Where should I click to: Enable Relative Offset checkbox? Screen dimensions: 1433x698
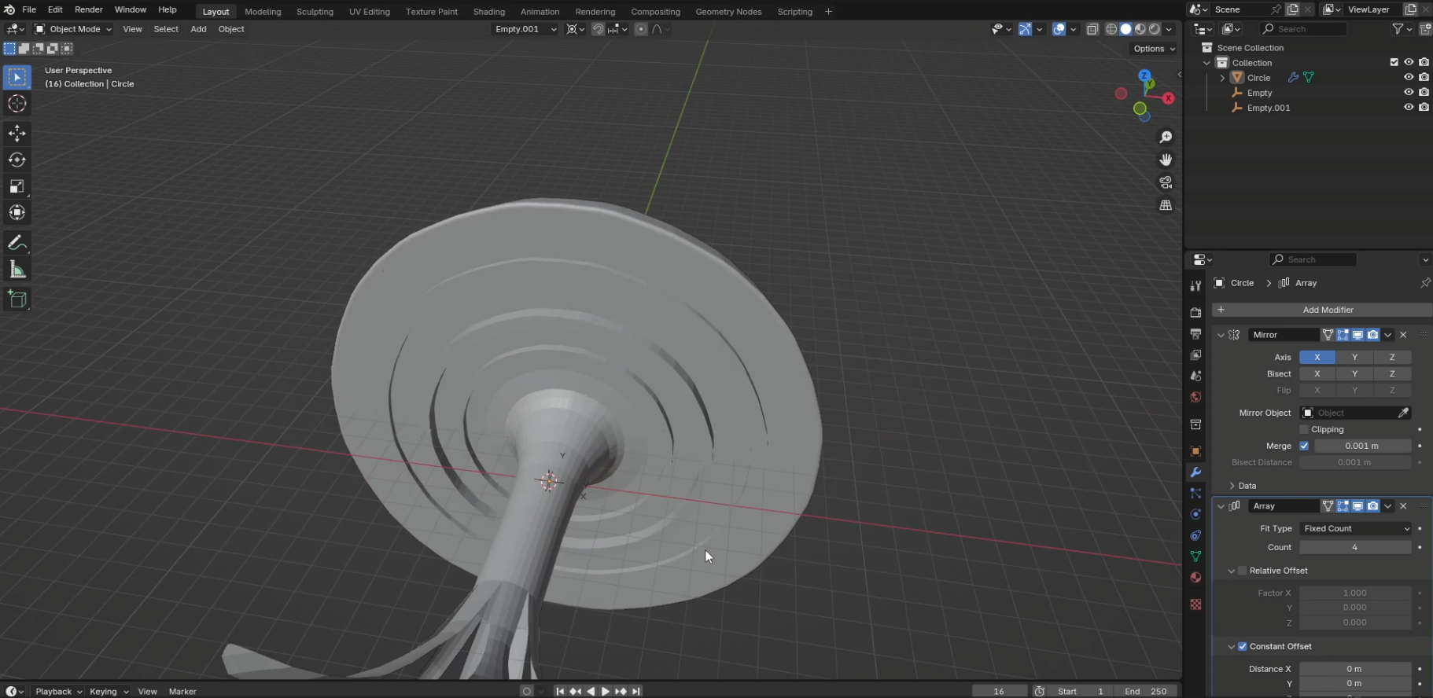[x=1243, y=571]
